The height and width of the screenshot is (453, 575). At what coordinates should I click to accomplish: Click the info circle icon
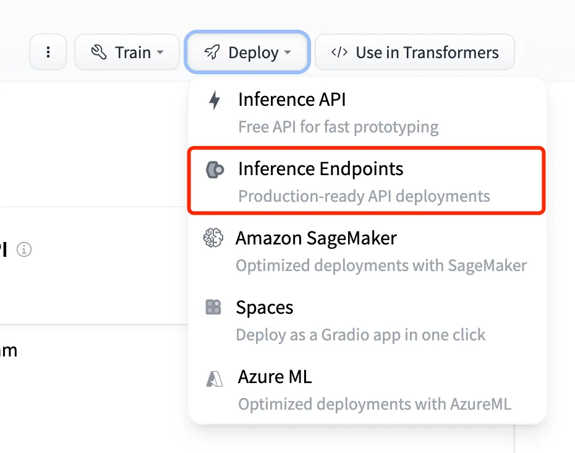24,249
